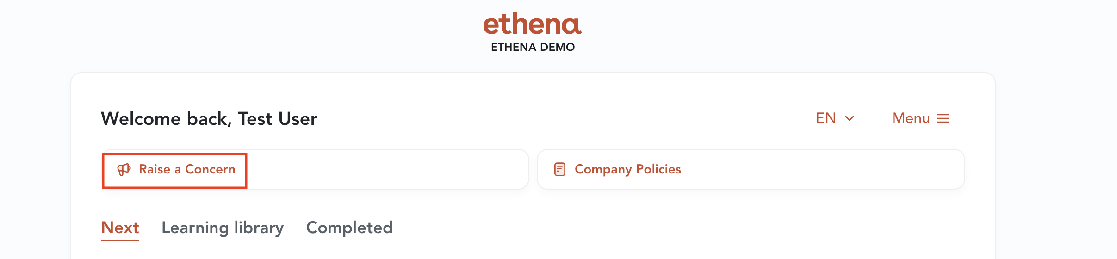Expand the EN language dropdown

835,118
